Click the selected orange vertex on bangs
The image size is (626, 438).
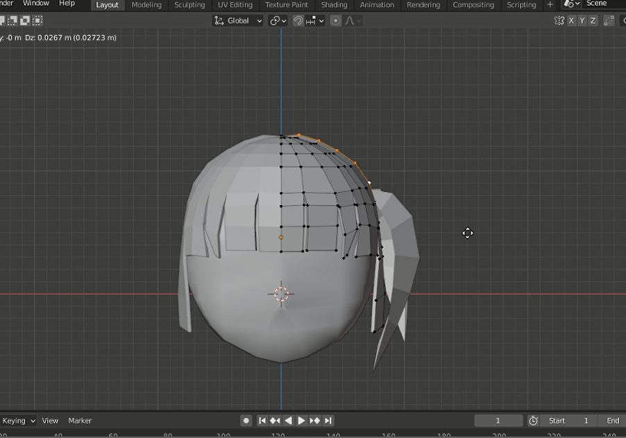(x=281, y=238)
